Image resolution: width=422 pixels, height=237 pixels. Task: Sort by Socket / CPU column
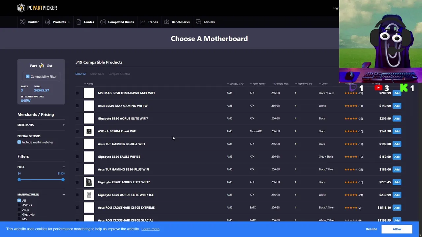(x=235, y=84)
